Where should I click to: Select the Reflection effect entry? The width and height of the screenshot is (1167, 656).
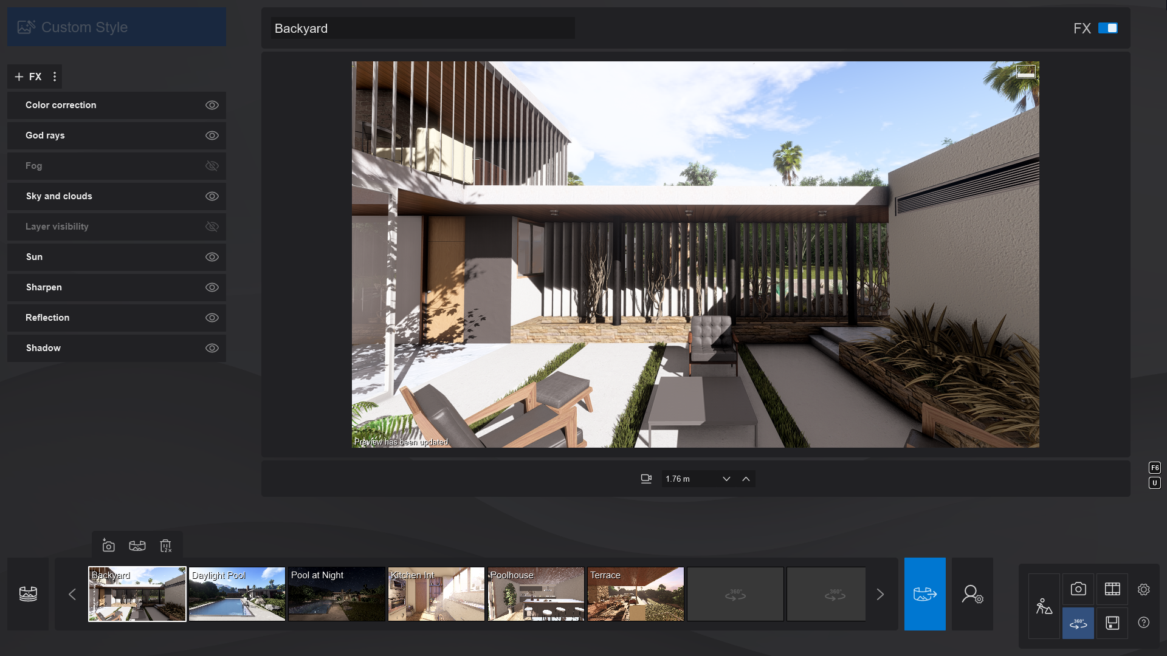point(47,318)
